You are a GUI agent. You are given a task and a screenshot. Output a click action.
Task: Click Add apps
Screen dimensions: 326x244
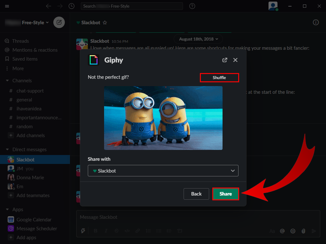[26, 238]
